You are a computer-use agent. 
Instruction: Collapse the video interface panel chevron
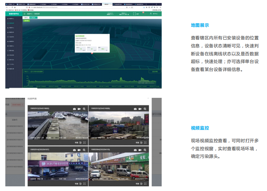coord(148,99)
